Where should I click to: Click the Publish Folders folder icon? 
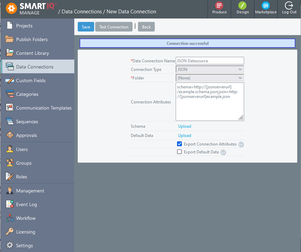click(9, 39)
